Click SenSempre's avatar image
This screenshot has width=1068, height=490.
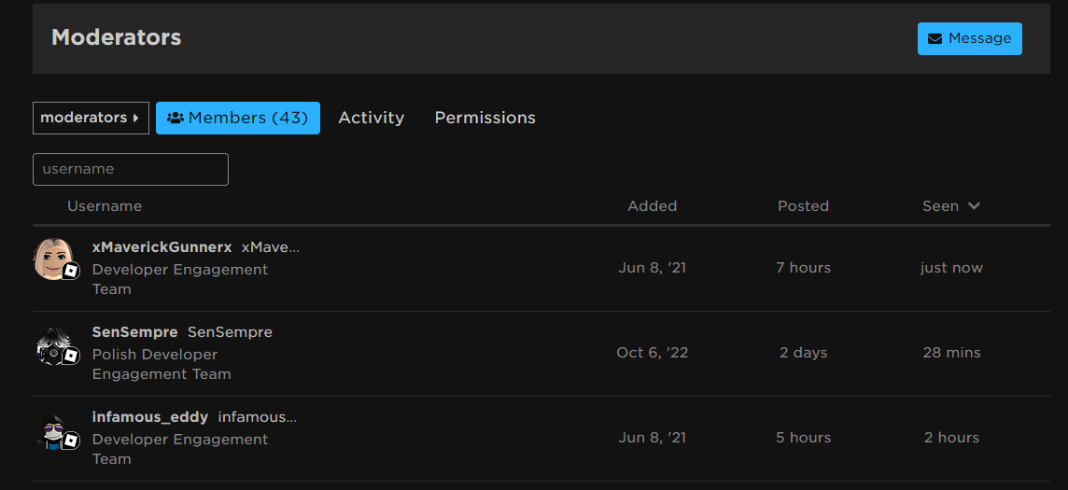[52, 344]
